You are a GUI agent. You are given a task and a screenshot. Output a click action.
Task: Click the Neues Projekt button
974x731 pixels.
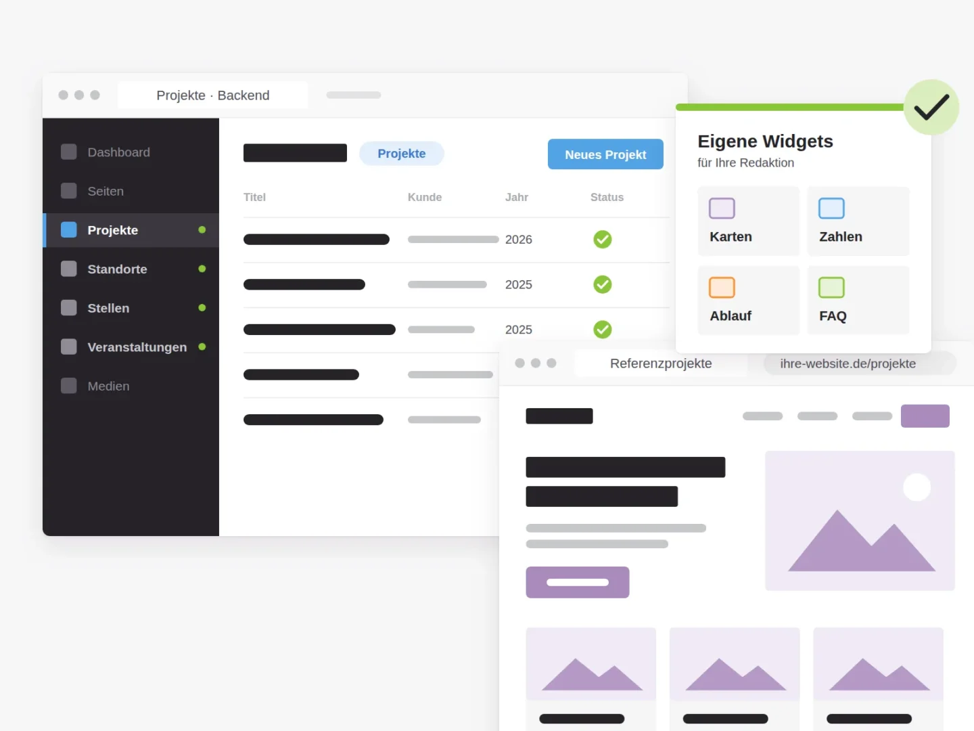[x=605, y=154]
